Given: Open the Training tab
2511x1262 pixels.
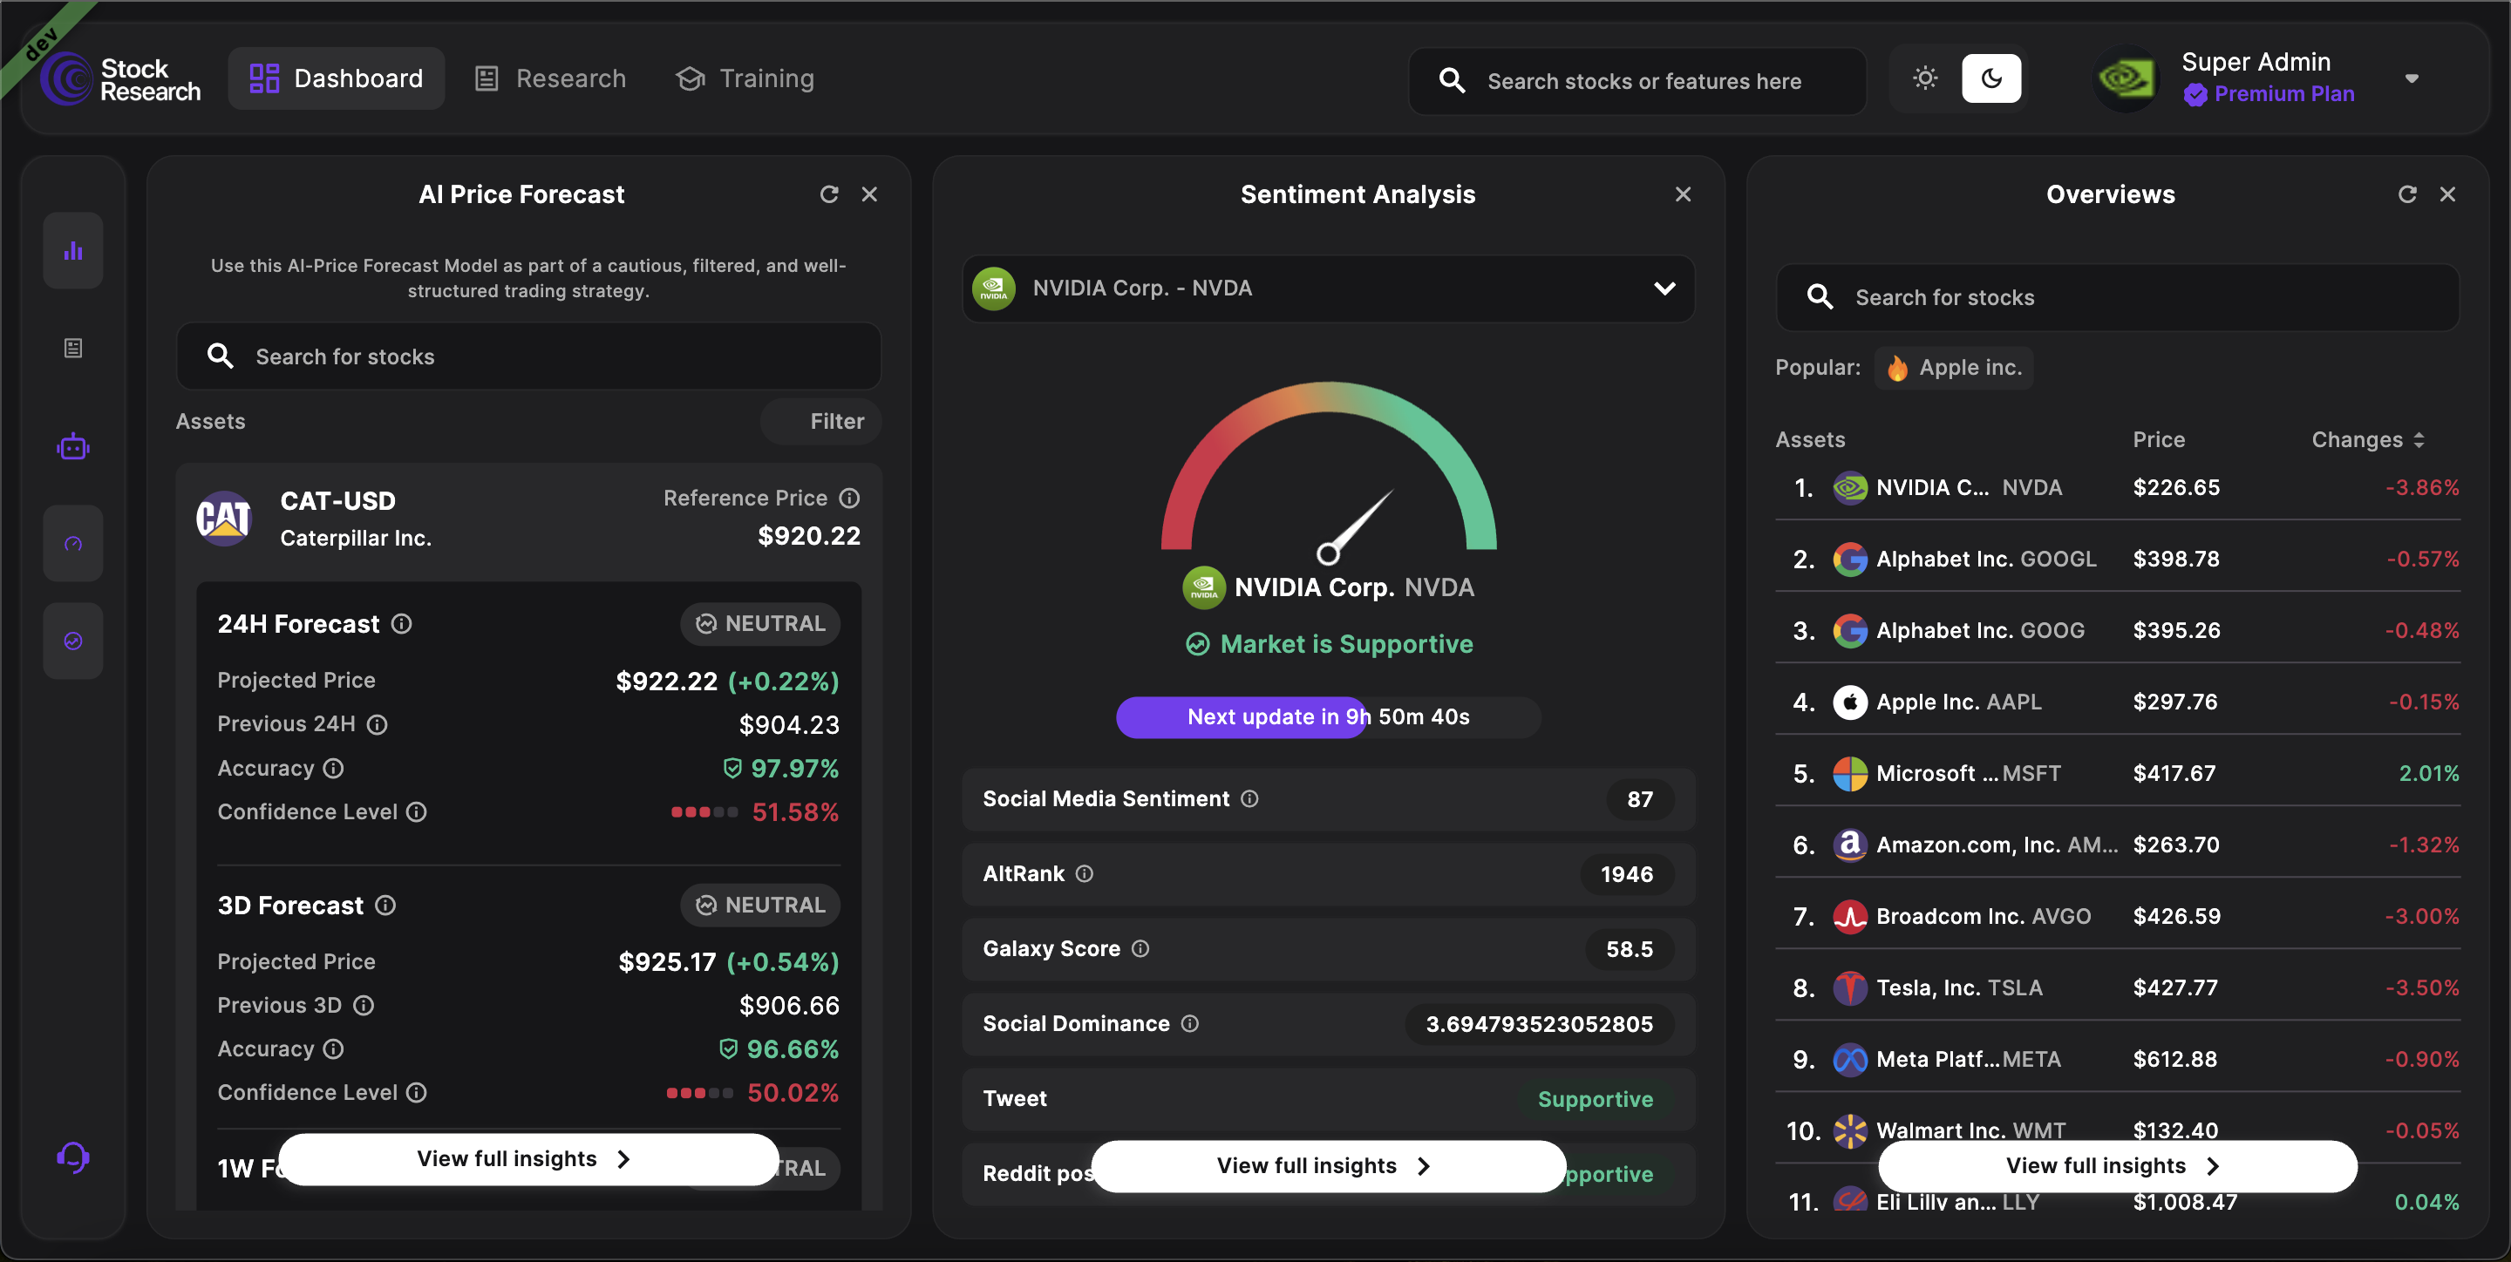Looking at the screenshot, I should [x=745, y=78].
